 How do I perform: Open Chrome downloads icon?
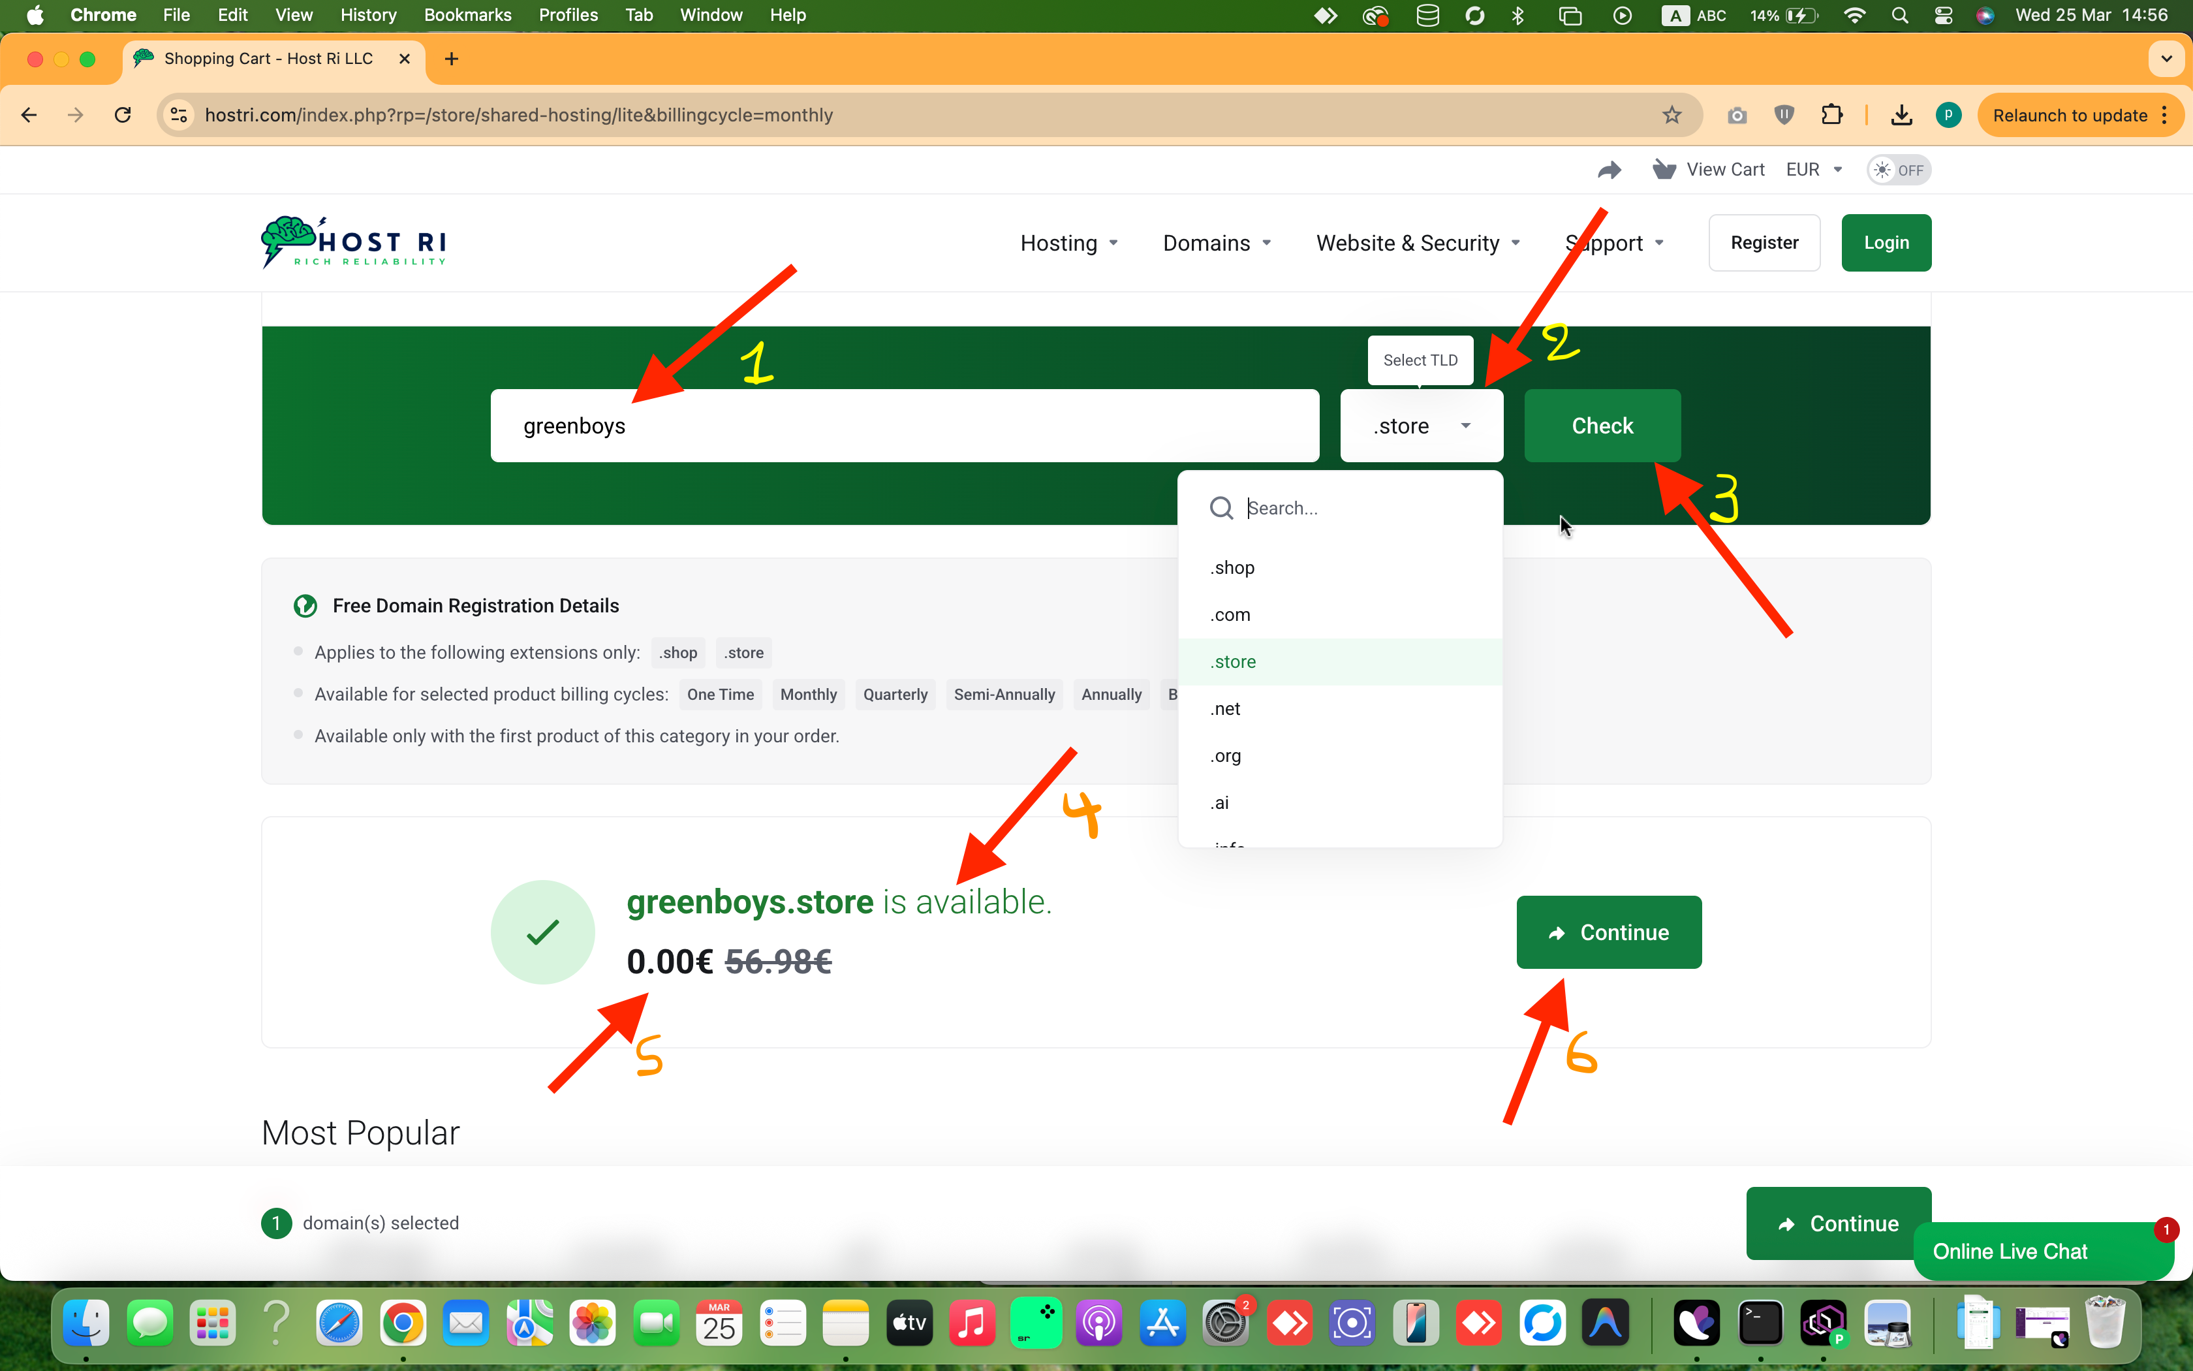[1901, 115]
